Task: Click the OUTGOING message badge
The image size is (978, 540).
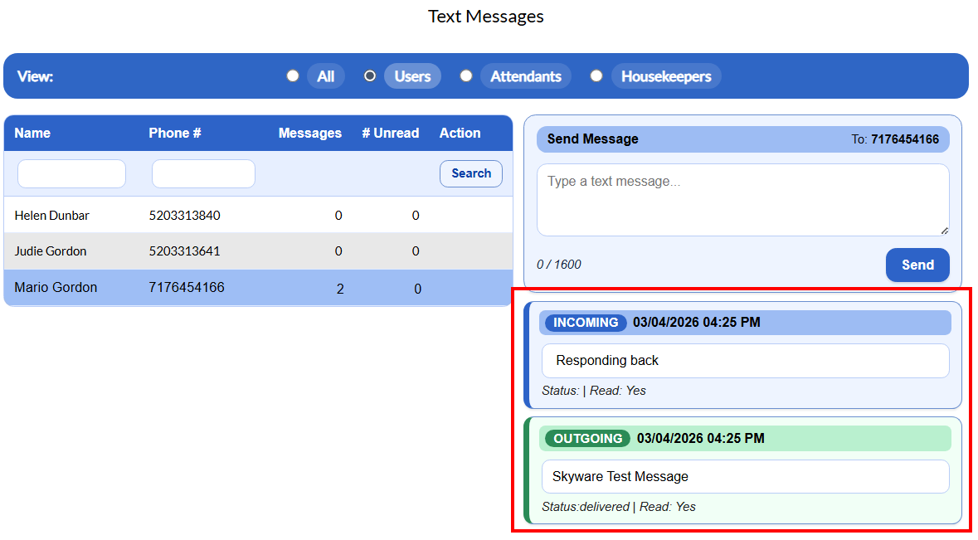Action: 587,438
